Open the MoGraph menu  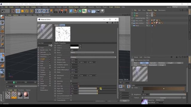(83, 7)
